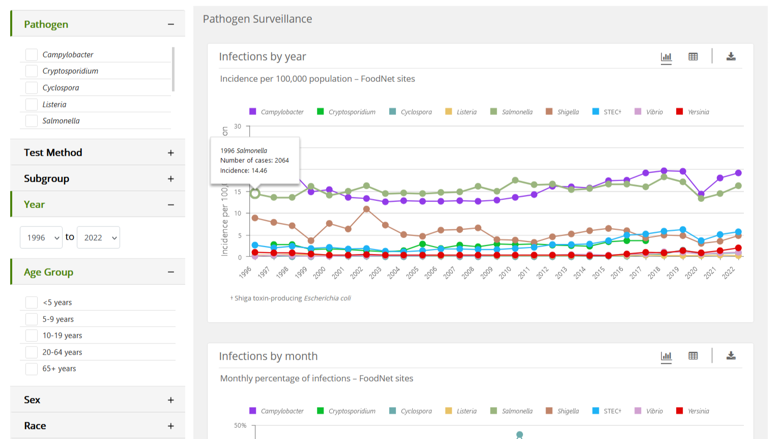Click the Pathogen Surveillance heading

click(257, 19)
